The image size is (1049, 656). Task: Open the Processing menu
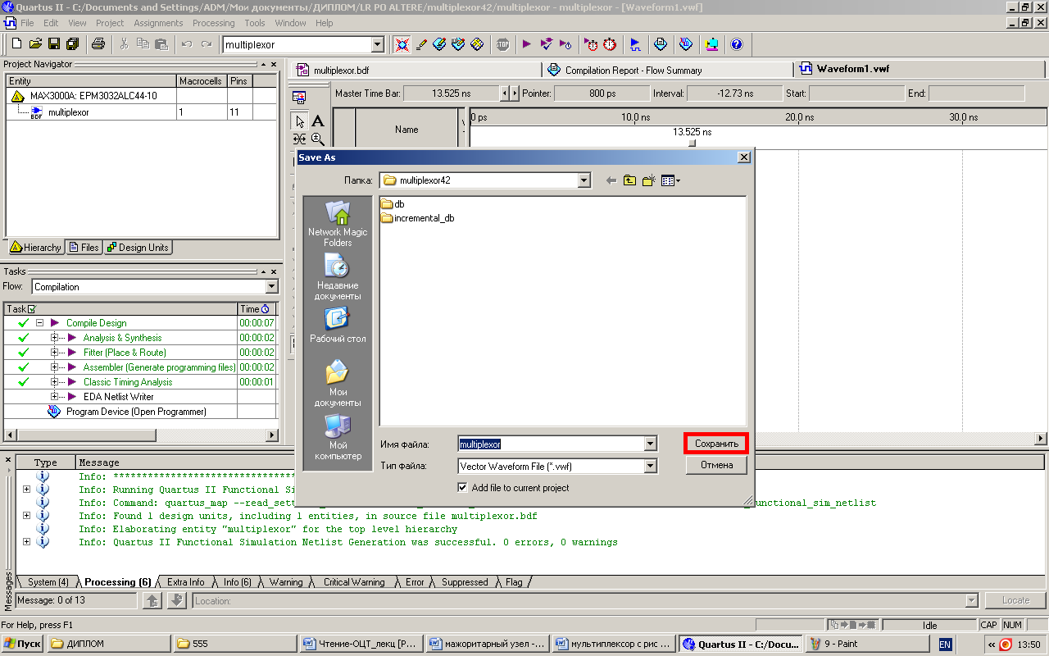[x=213, y=23]
